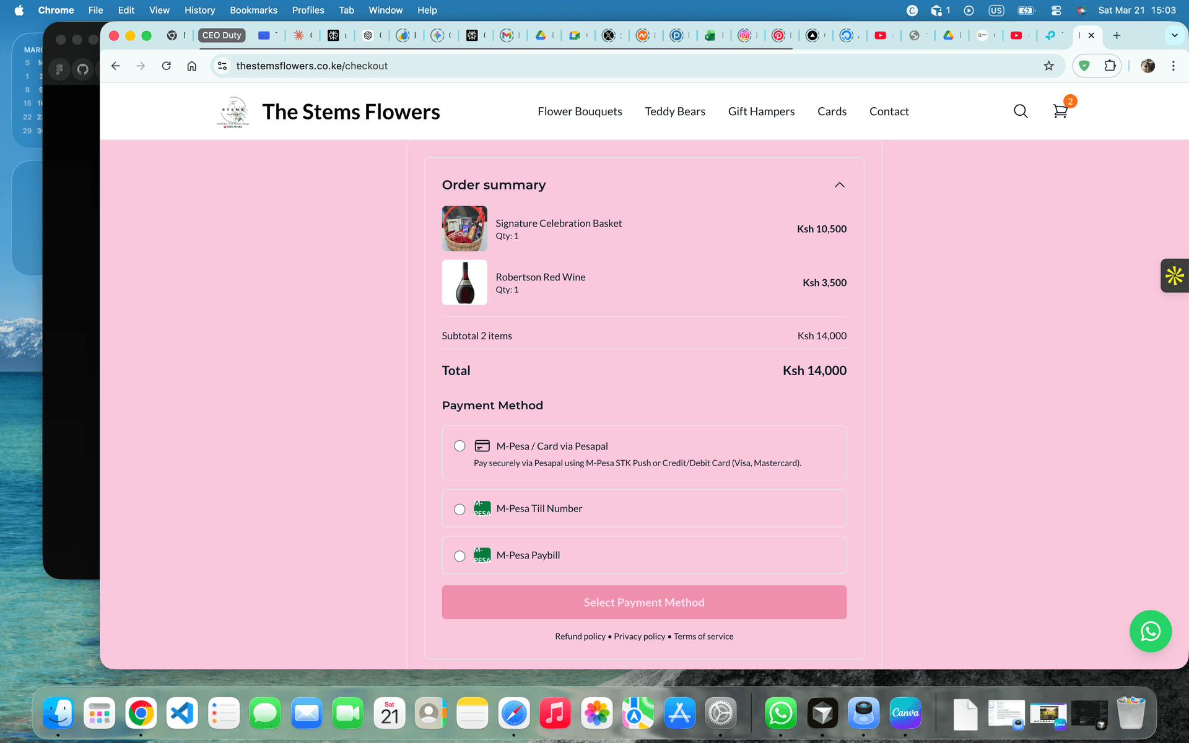The width and height of the screenshot is (1189, 743).
Task: Open System Settings from the dock
Action: point(721,713)
